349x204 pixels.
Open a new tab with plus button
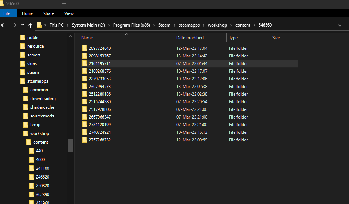(64, 4)
